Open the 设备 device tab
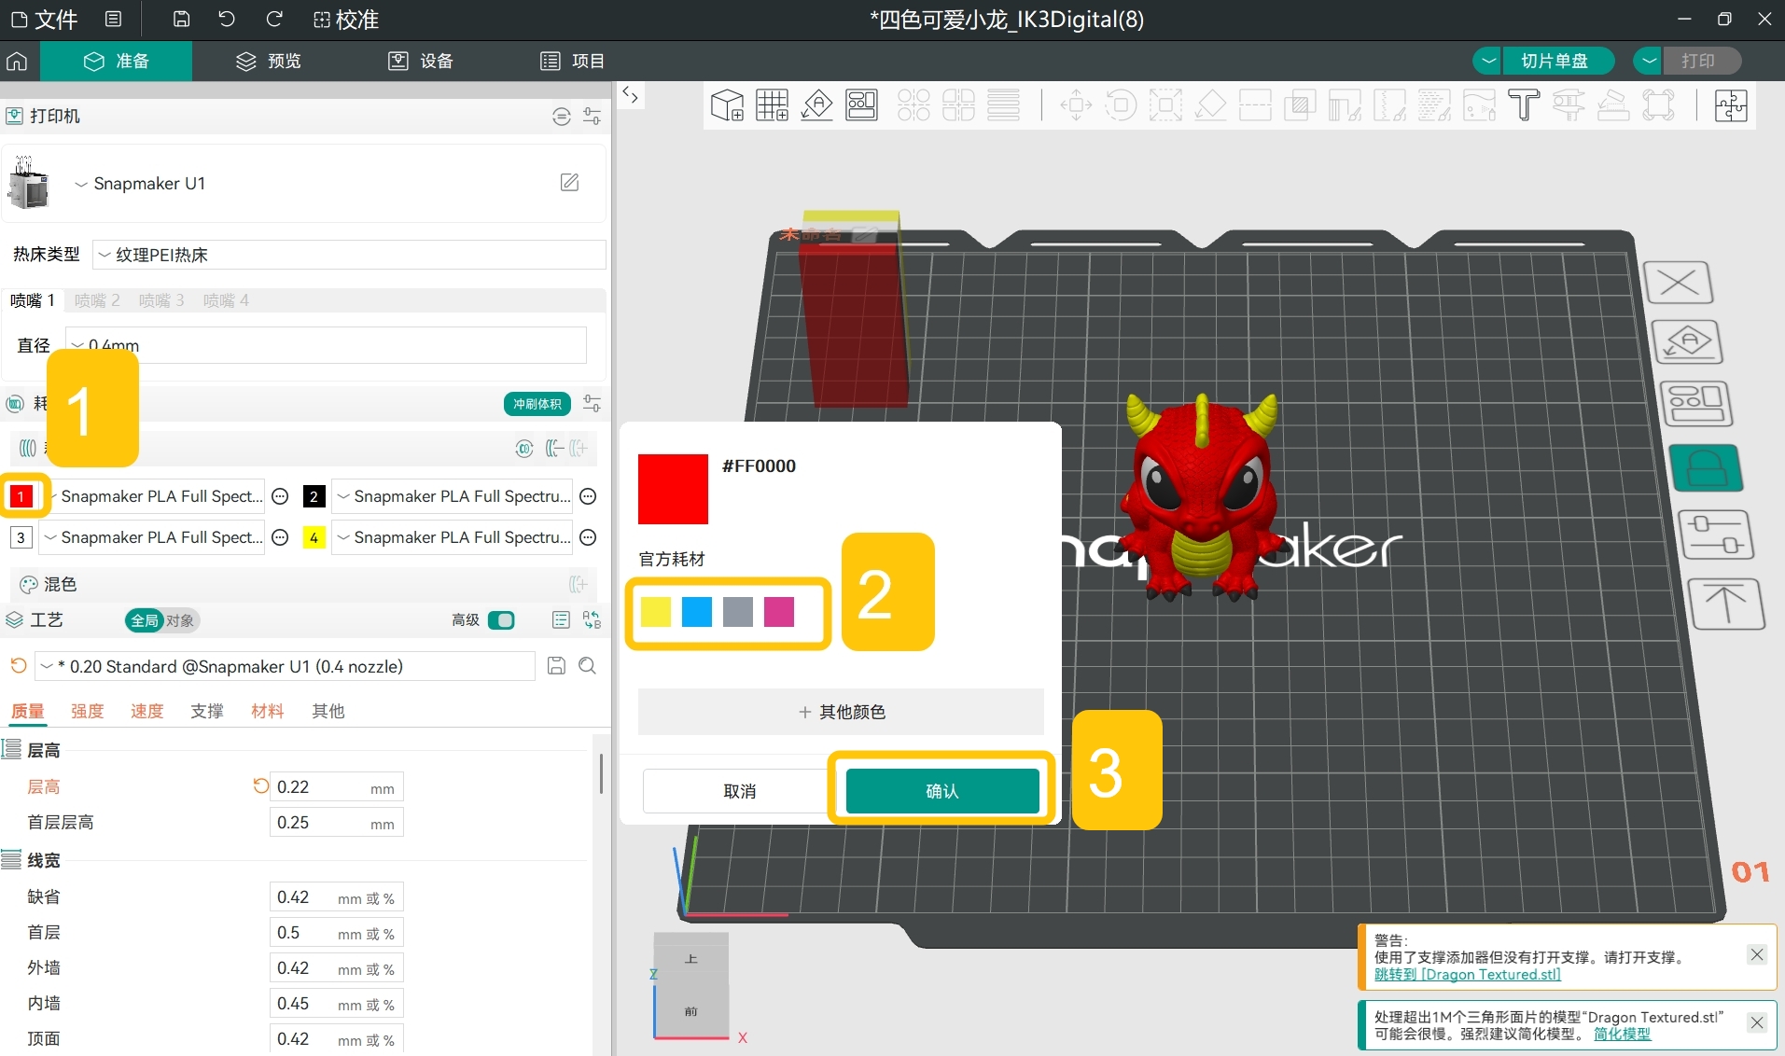 pyautogui.click(x=421, y=62)
